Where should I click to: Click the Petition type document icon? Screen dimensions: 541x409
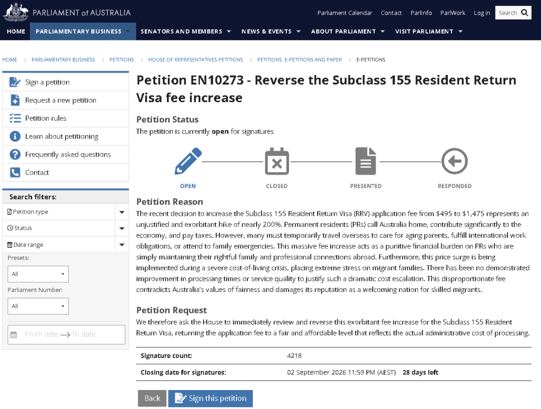[x=10, y=212]
